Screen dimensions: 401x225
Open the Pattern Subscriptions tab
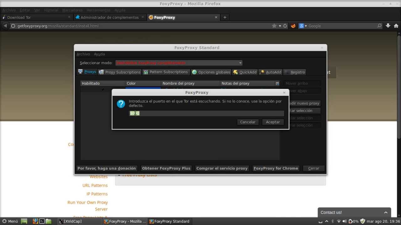click(166, 72)
